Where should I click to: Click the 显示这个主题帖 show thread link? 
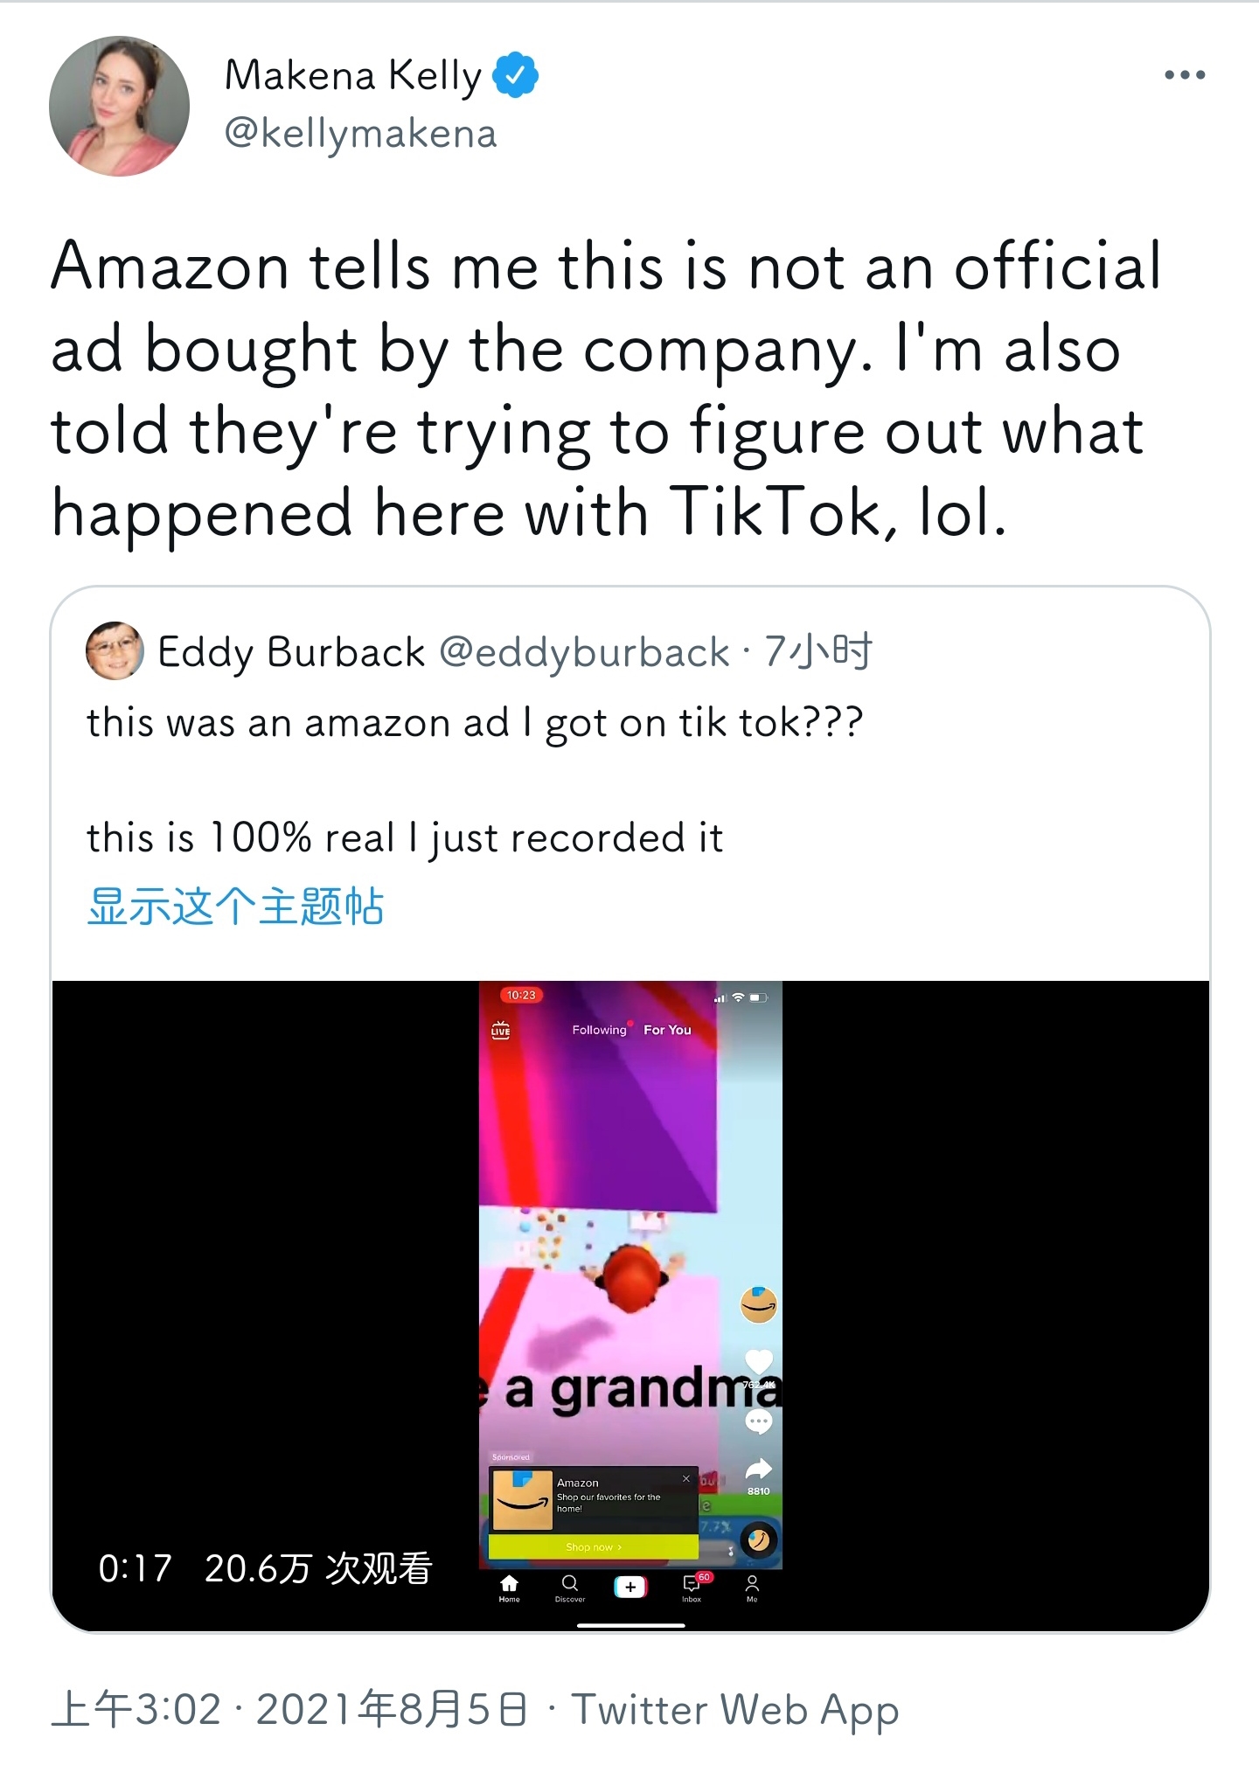(235, 906)
